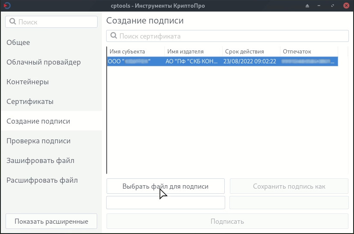This screenshot has width=354, height=234.
Task: Select the ООО certificate subject cell
Action: coord(136,61)
